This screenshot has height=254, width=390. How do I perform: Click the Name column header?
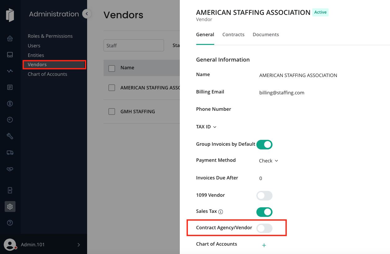click(127, 68)
